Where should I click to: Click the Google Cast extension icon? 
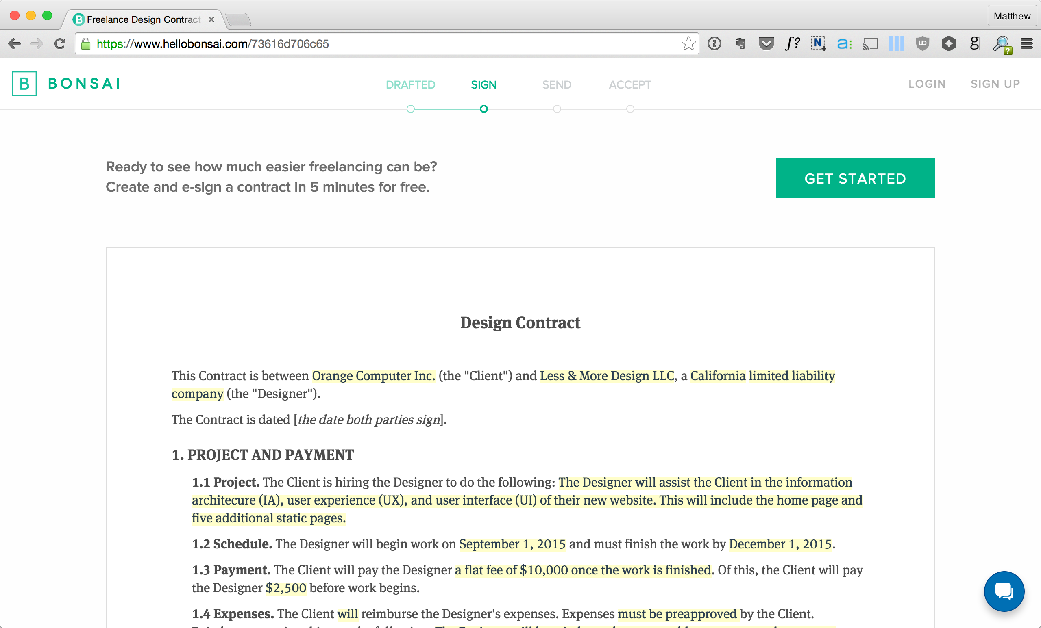[x=870, y=43]
